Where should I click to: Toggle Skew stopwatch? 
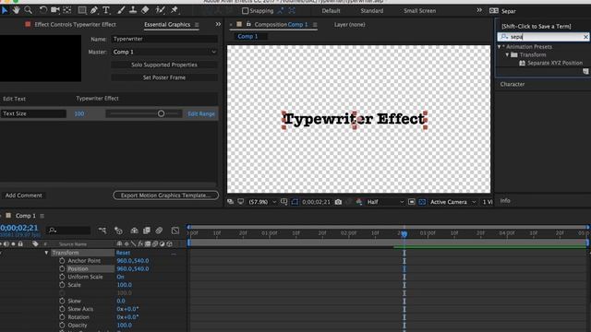[x=62, y=301]
